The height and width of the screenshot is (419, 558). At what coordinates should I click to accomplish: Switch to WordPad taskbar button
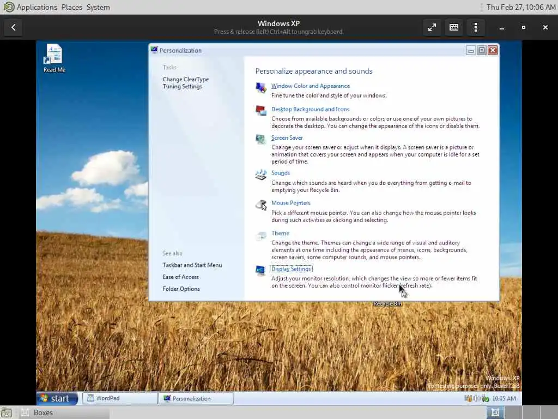[x=120, y=398]
